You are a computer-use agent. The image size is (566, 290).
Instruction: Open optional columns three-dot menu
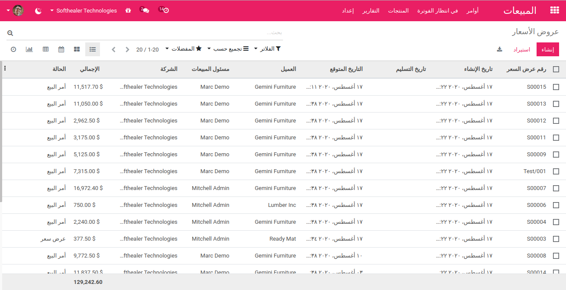point(5,68)
